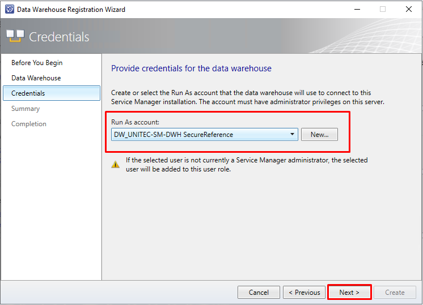The width and height of the screenshot is (423, 305).
Task: Select the Completion step
Action: (x=29, y=124)
